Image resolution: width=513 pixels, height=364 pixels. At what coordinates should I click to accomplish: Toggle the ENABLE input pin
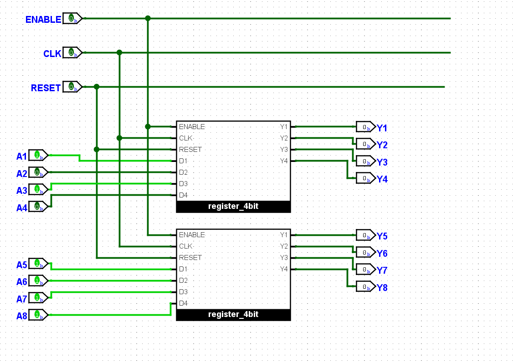pos(71,18)
